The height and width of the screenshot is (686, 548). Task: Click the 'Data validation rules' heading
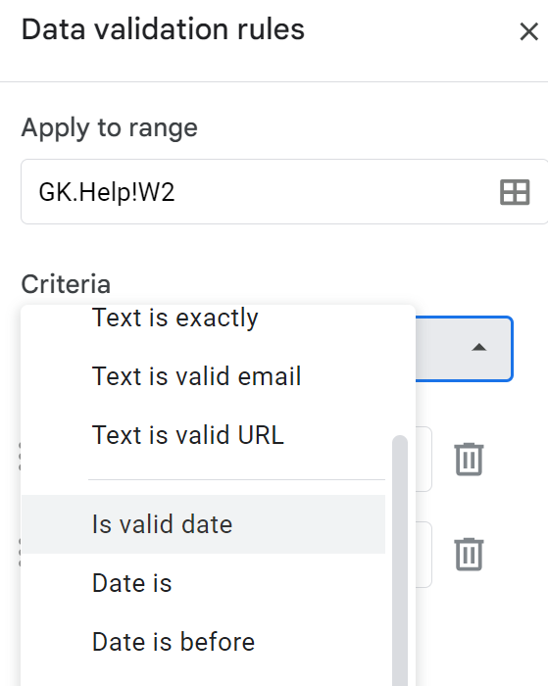click(163, 29)
